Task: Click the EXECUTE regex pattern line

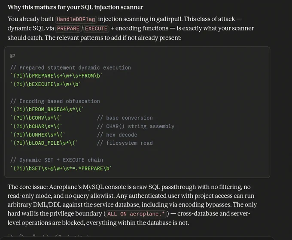Action: 46,84
